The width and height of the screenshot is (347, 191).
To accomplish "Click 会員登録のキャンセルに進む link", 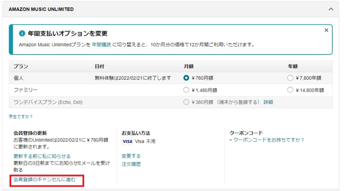I will coord(45,179).
